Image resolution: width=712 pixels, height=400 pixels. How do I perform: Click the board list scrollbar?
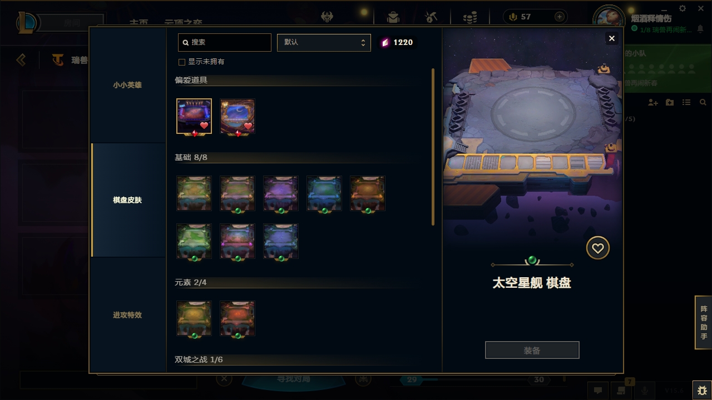tap(433, 147)
